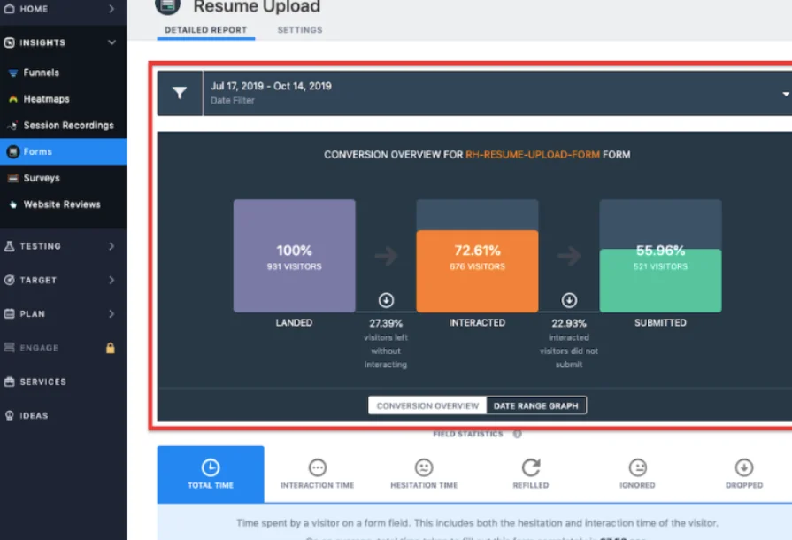The image size is (792, 540).
Task: Click the Testing flask icon
Action: point(9,246)
